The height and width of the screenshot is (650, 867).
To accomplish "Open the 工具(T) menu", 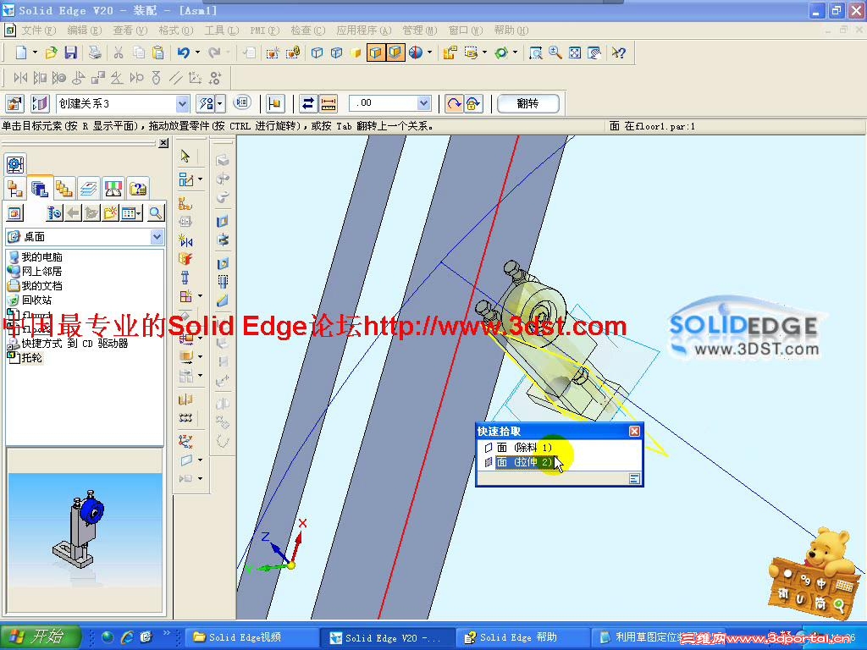I will point(221,30).
